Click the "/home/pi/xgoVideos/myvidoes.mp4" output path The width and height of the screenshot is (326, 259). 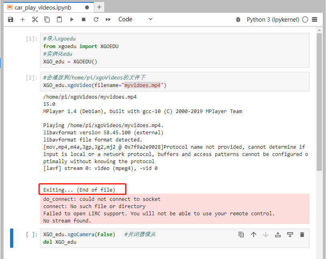pos(90,97)
